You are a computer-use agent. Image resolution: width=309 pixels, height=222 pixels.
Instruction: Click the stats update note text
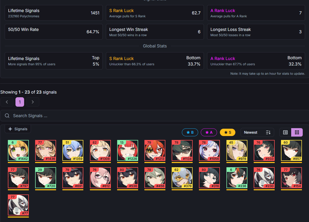(x=268, y=74)
